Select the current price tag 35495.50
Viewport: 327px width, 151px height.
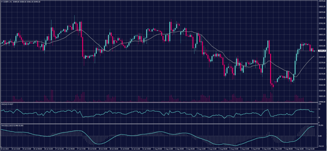pos(321,51)
